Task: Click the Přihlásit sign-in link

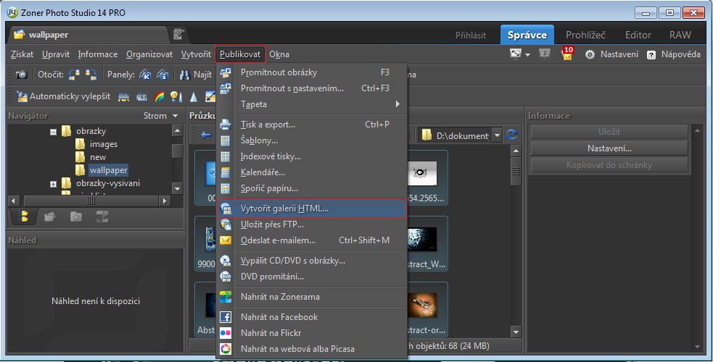Action: point(471,35)
